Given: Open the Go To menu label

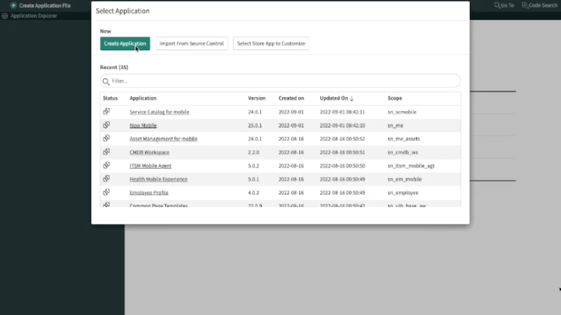Looking at the screenshot, I should tap(507, 5).
